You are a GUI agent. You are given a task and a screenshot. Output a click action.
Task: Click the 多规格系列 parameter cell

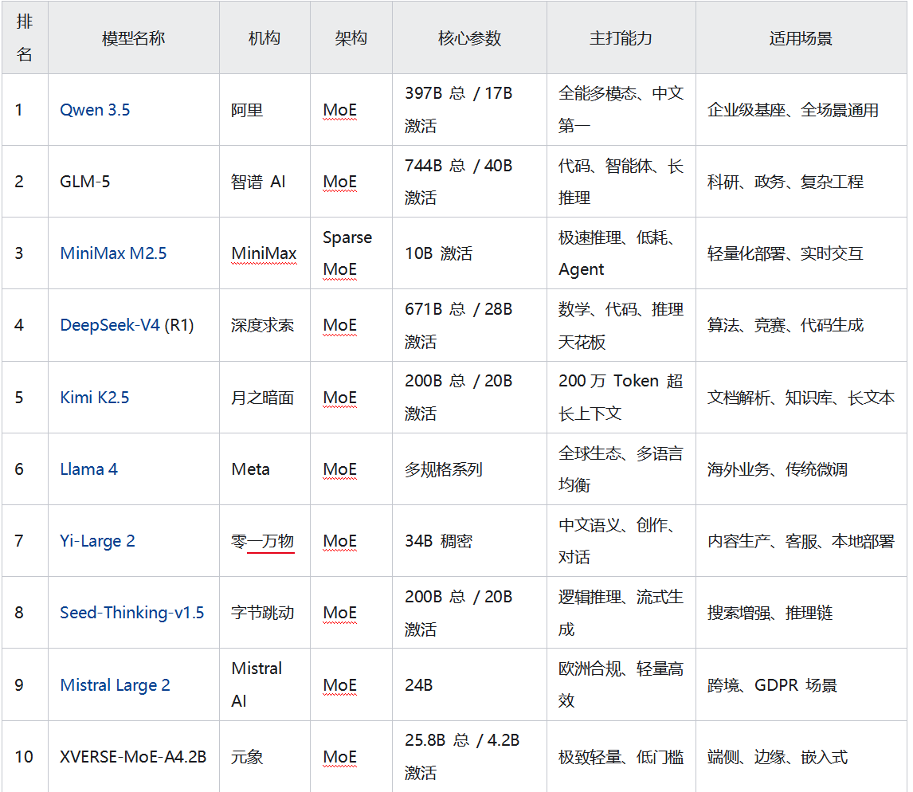(469, 469)
